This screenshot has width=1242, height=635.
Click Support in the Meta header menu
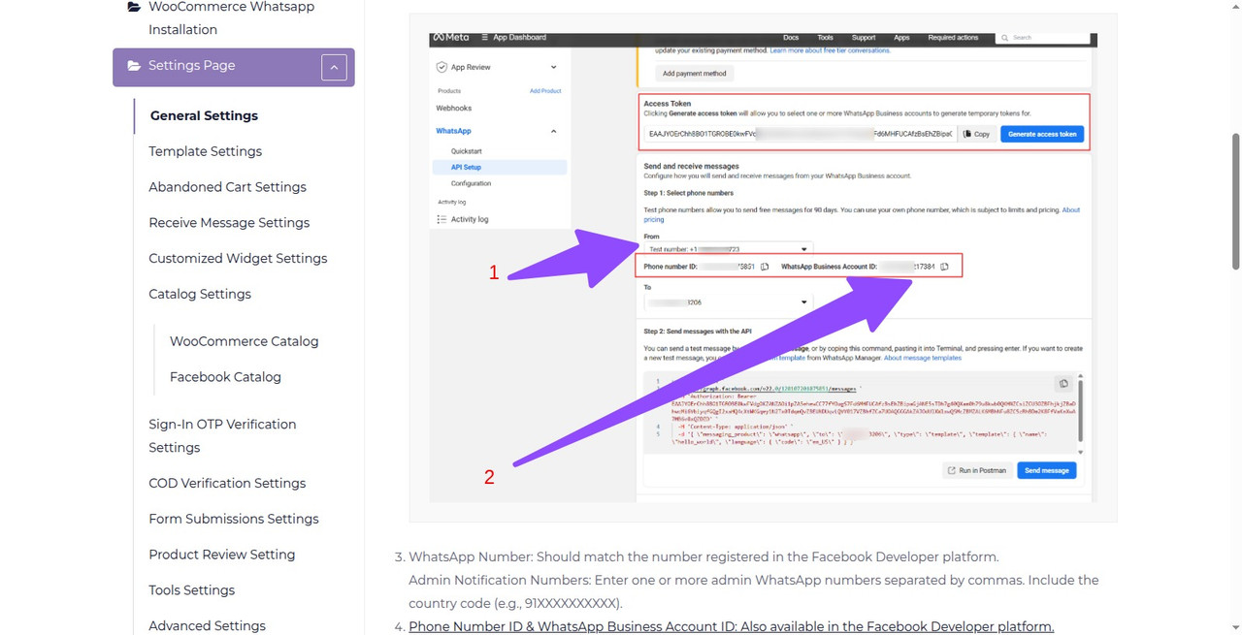[864, 38]
